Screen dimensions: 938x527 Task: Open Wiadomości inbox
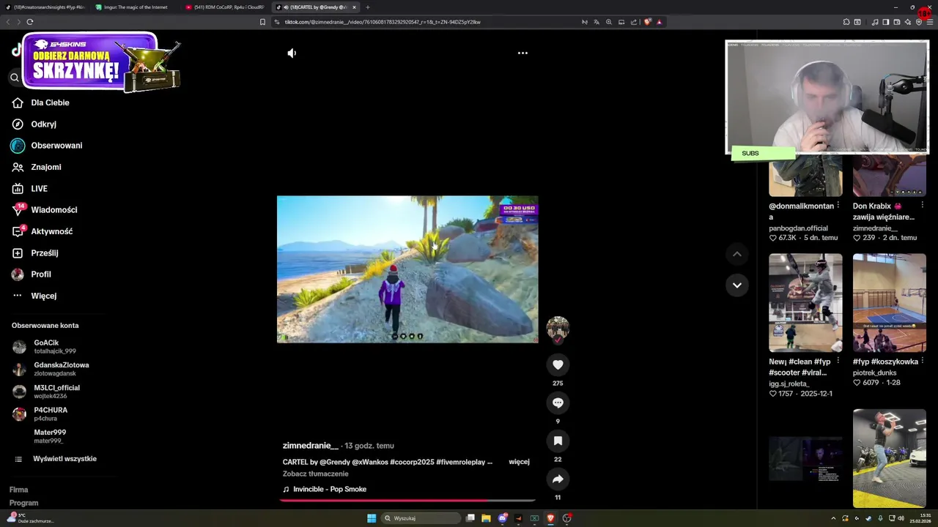tap(53, 210)
